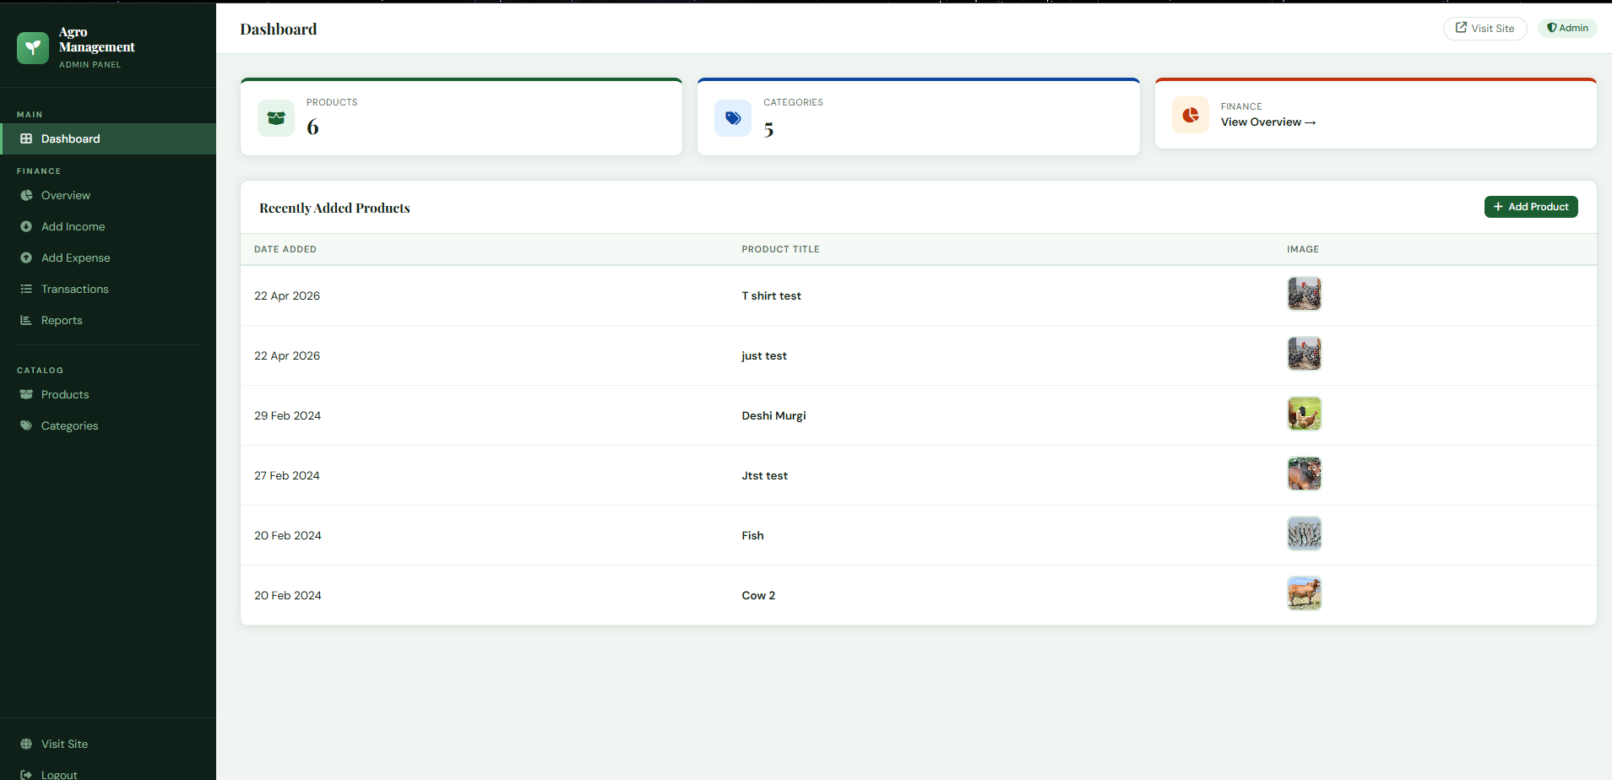Click the orange pie icon on Finance card
This screenshot has height=780, width=1612.
coord(1191,115)
